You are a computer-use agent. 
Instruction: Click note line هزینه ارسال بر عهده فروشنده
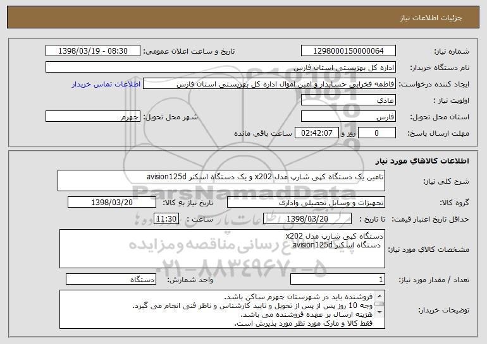coord(307,314)
